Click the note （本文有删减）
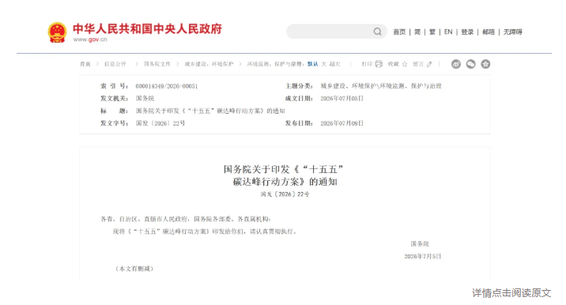566x305 pixels. 134,269
